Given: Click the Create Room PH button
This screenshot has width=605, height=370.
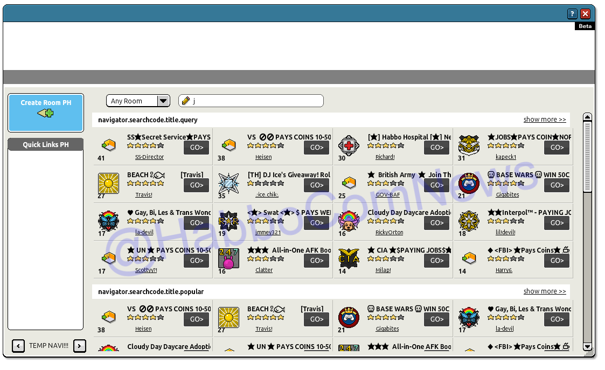Looking at the screenshot, I should coord(46,113).
